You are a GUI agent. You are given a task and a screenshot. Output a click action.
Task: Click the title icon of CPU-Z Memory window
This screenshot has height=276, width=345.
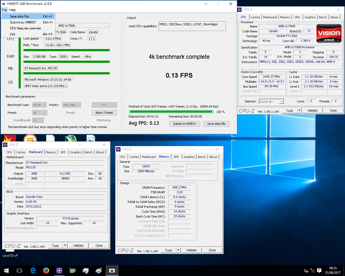coord(118,149)
